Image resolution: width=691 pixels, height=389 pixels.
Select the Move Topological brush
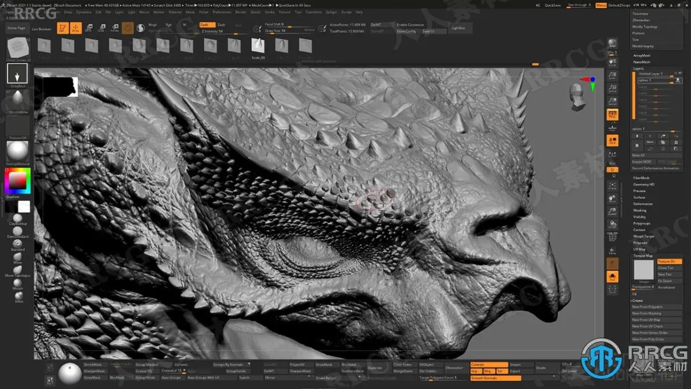coord(17,270)
